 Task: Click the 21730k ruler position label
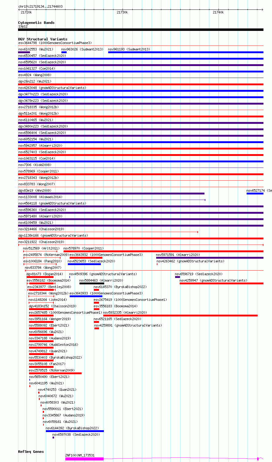(122, 12)
